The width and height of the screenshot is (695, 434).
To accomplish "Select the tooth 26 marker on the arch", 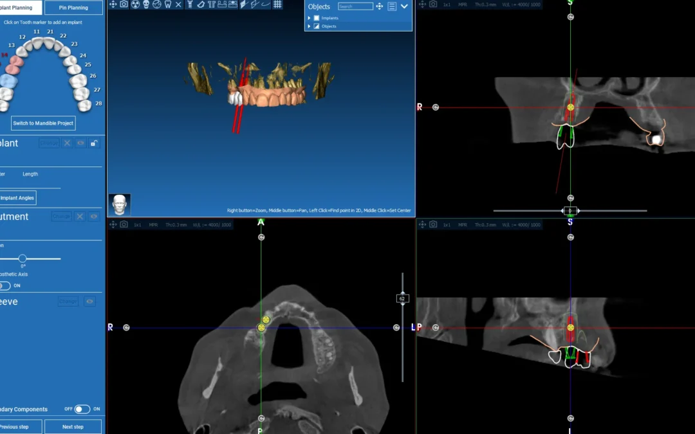I will tap(78, 81).
